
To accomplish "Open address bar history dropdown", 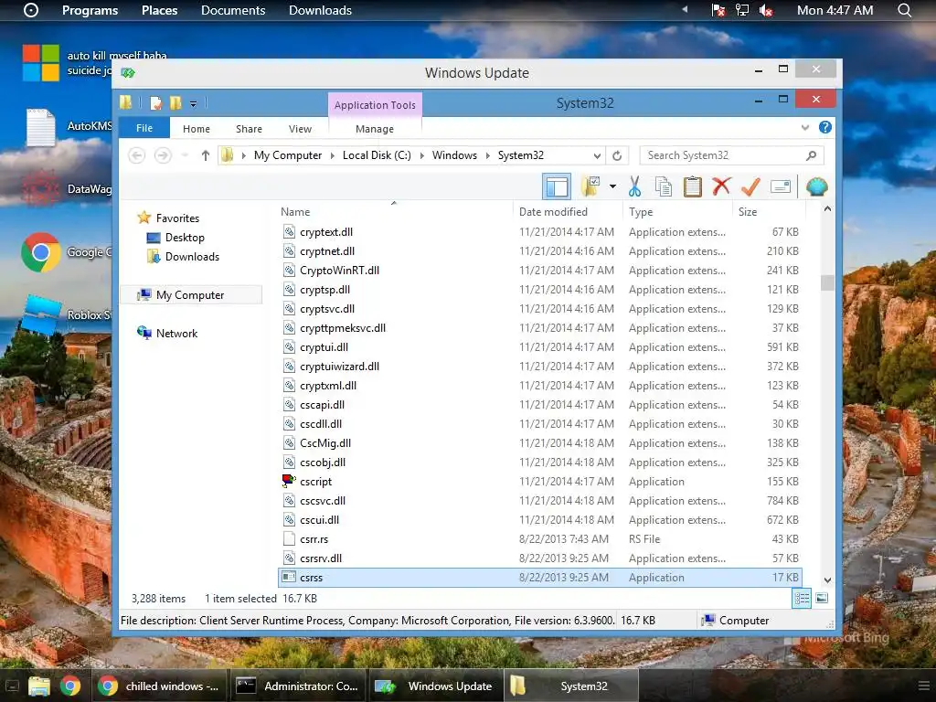I will click(x=597, y=155).
